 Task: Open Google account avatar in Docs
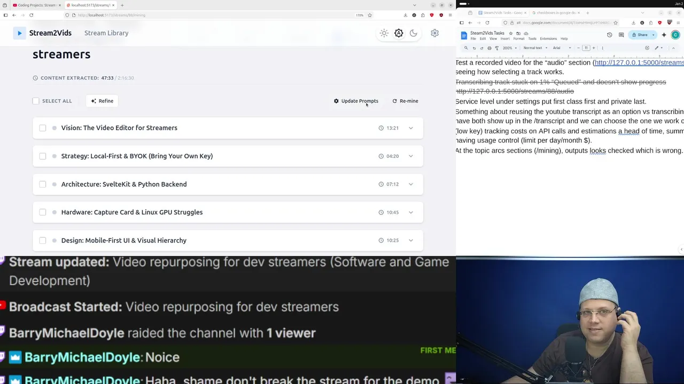click(x=675, y=35)
